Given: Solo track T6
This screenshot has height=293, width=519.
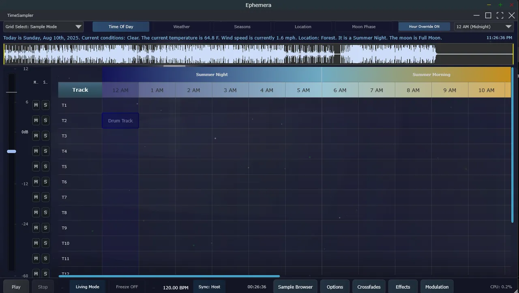Looking at the screenshot, I should point(45,182).
